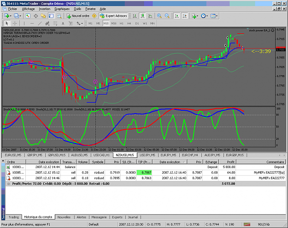Screen dimensions: 288x228
Task: Sort history by Commentaire column header
Action: (261, 162)
